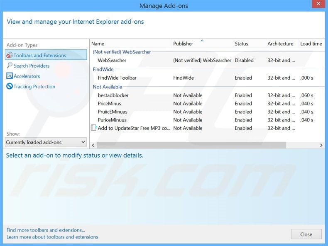Select the PriceMinus add-on
Screen dimensions: 328x246
tap(207, 103)
